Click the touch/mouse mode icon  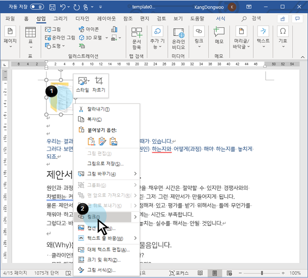click(x=86, y=7)
